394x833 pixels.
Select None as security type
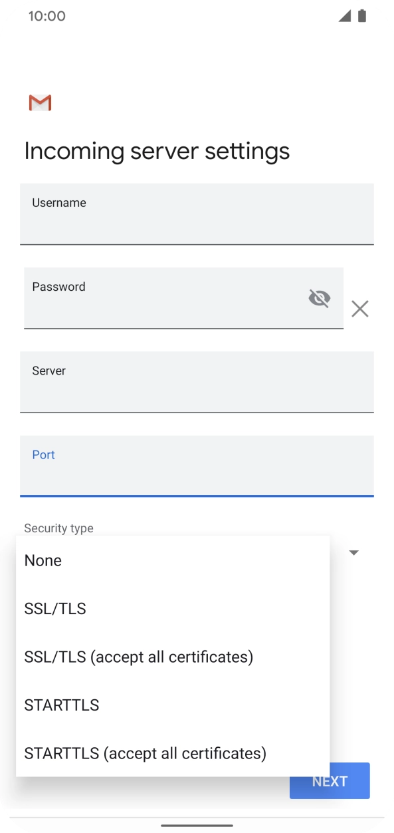click(43, 560)
